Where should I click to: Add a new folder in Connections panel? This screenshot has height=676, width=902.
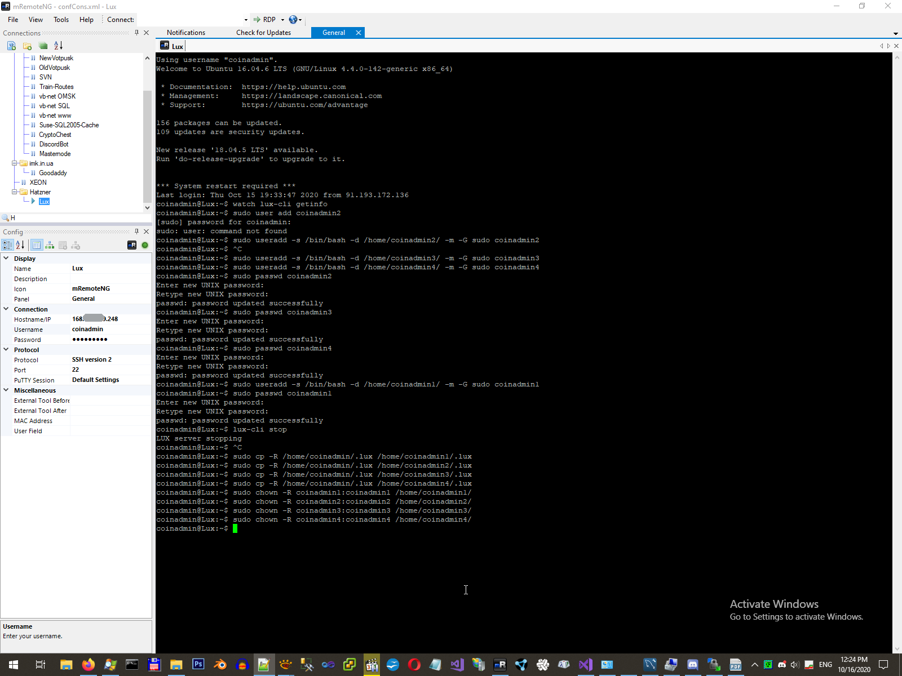click(27, 46)
